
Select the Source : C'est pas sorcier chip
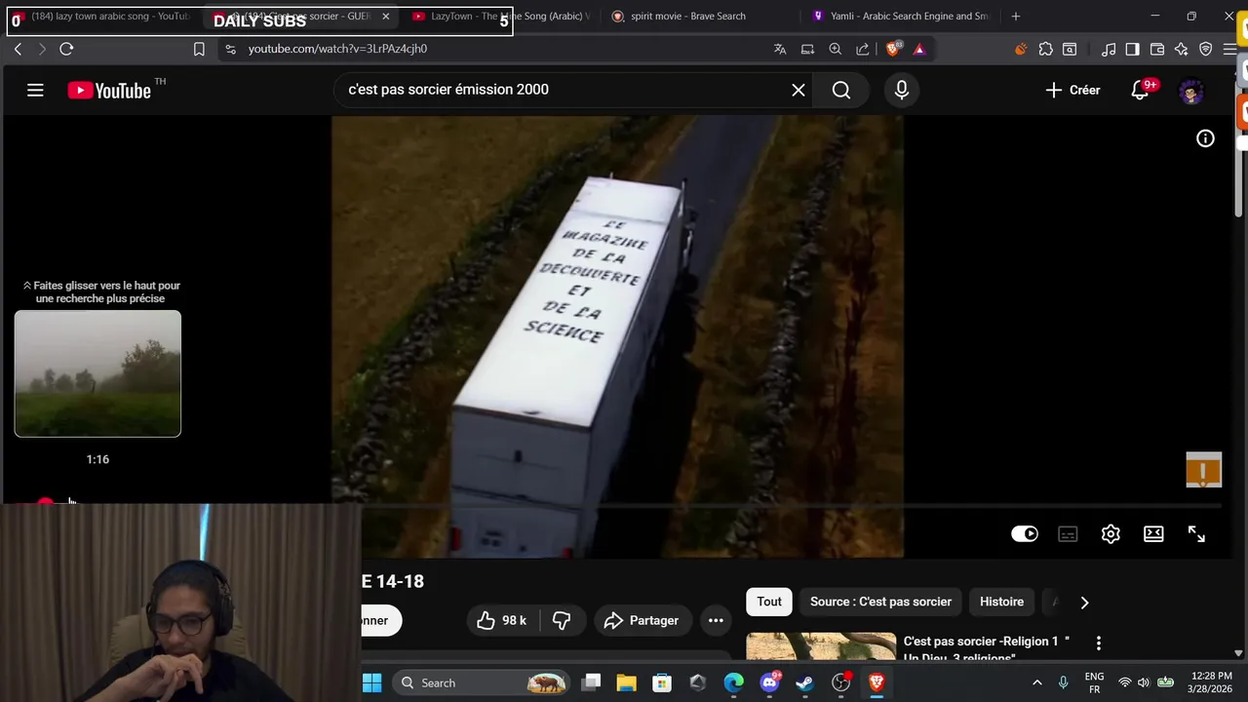click(x=880, y=602)
